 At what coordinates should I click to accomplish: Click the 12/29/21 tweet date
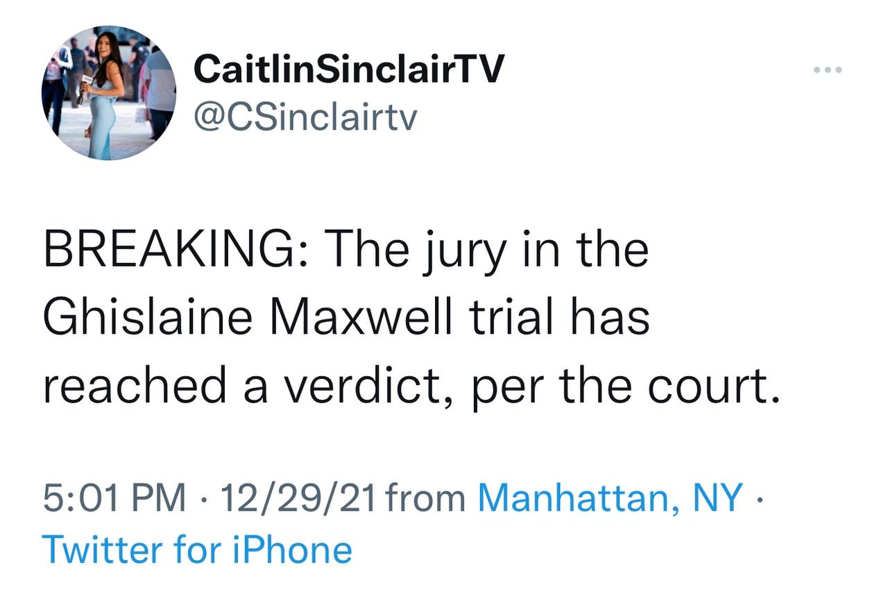[295, 498]
